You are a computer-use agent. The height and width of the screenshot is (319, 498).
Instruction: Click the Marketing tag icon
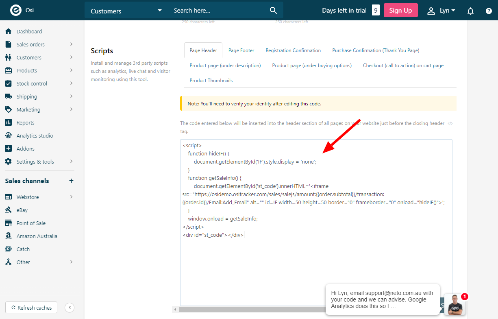[x=8, y=109]
